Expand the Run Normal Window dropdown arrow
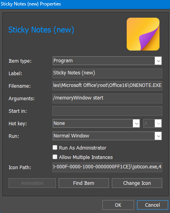This screenshot has width=170, height=213. (x=158, y=136)
